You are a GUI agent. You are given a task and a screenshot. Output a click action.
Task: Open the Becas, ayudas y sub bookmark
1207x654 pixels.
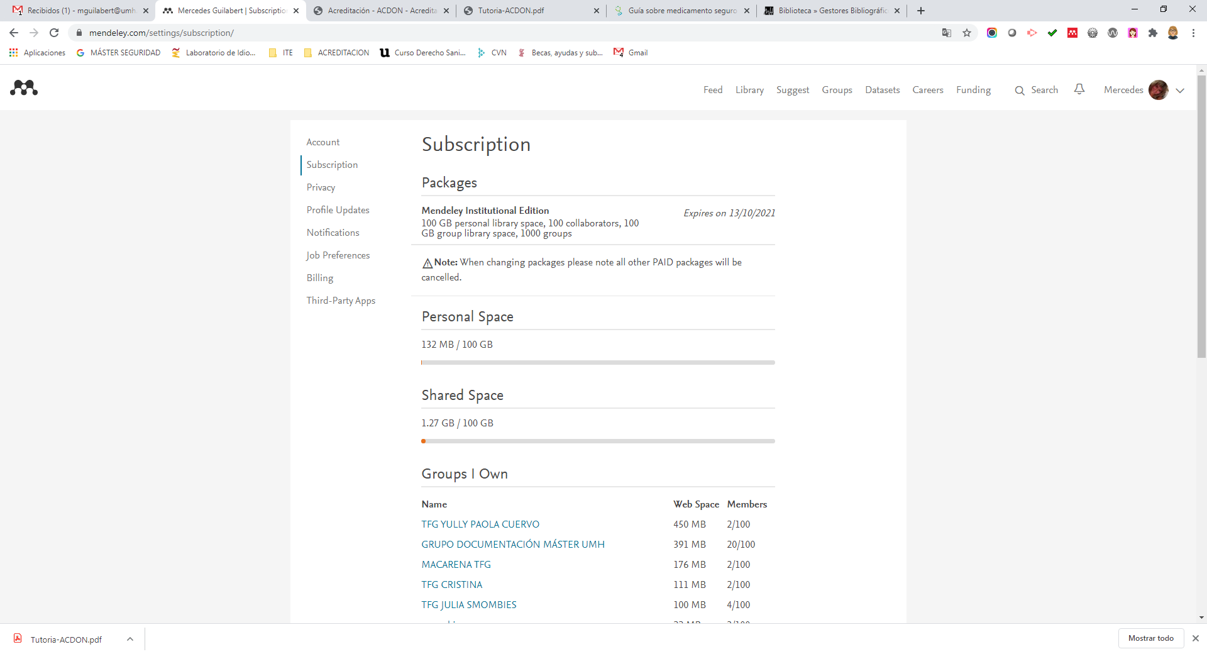[x=560, y=53]
